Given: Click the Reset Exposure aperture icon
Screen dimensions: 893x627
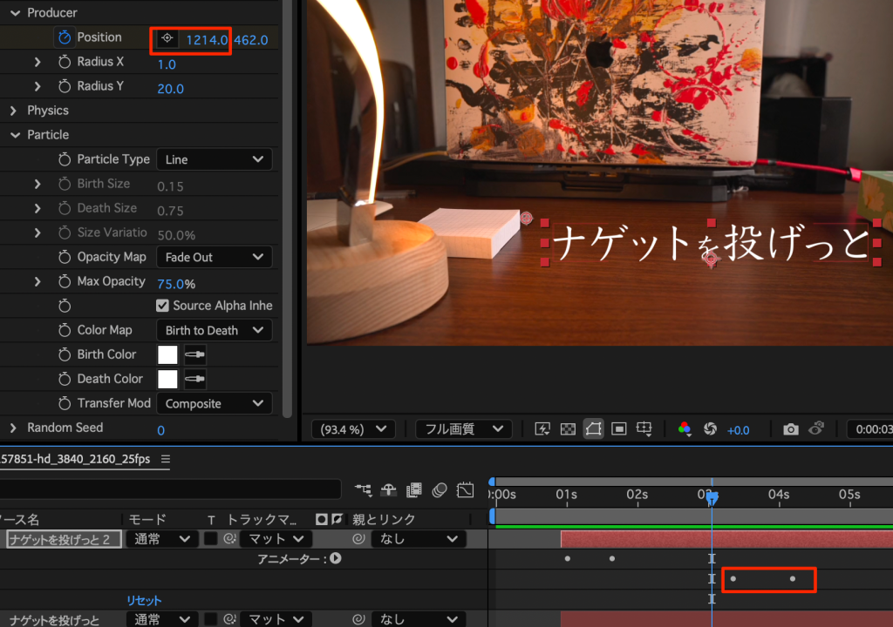Looking at the screenshot, I should 710,429.
